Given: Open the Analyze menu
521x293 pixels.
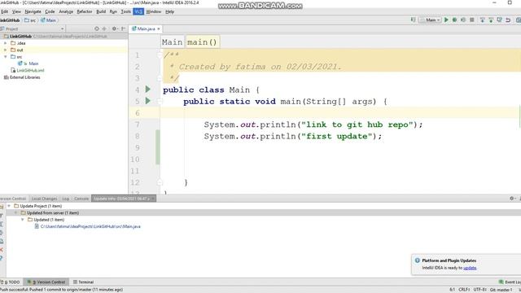Looking at the screenshot, I should (x=66, y=11).
